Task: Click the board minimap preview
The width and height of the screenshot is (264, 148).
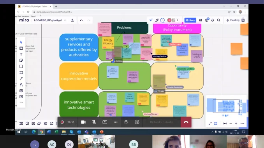Action: pos(226,106)
